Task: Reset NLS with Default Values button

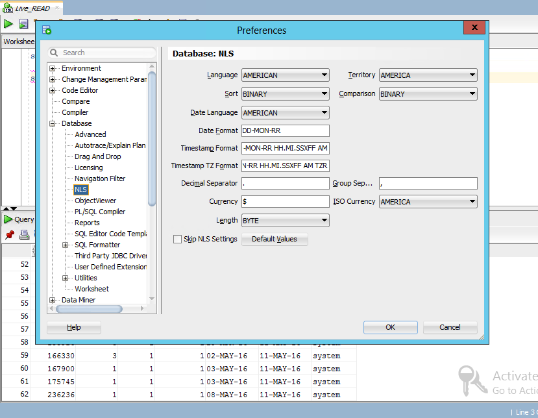Action: click(275, 240)
